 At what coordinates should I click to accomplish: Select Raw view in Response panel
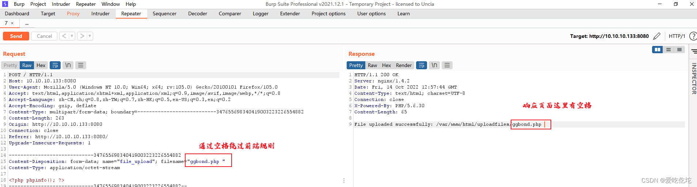click(x=372, y=65)
